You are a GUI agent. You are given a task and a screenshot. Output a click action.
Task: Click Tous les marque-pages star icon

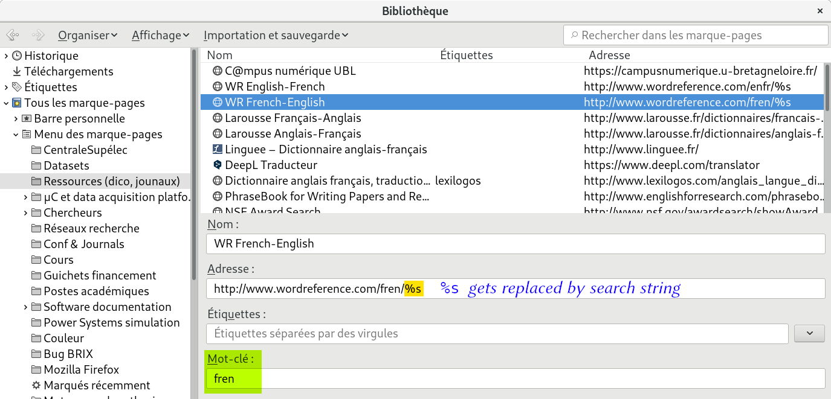click(x=17, y=103)
